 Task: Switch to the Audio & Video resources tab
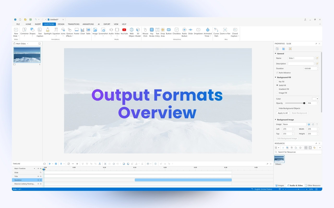tap(295, 185)
